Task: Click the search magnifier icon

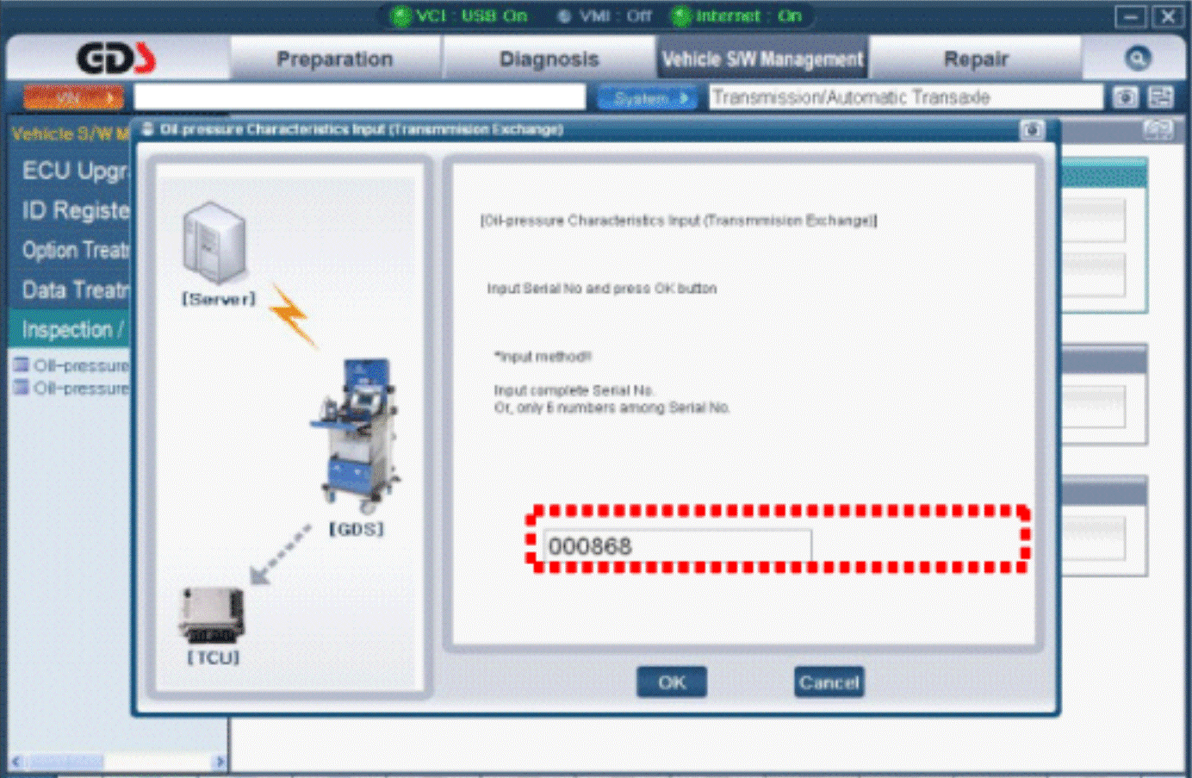Action: point(1137,59)
